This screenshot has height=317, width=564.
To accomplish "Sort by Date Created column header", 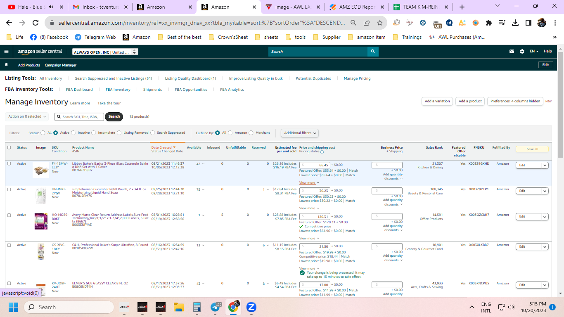I will (x=163, y=147).
